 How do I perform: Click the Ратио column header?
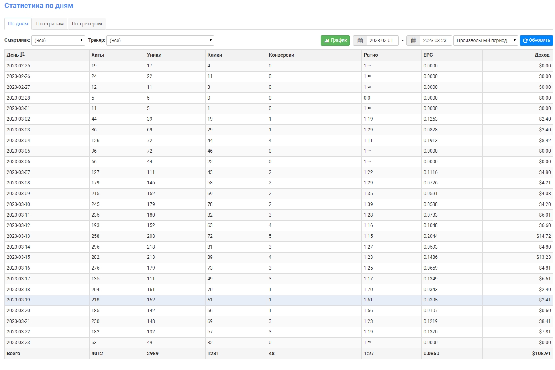click(371, 55)
